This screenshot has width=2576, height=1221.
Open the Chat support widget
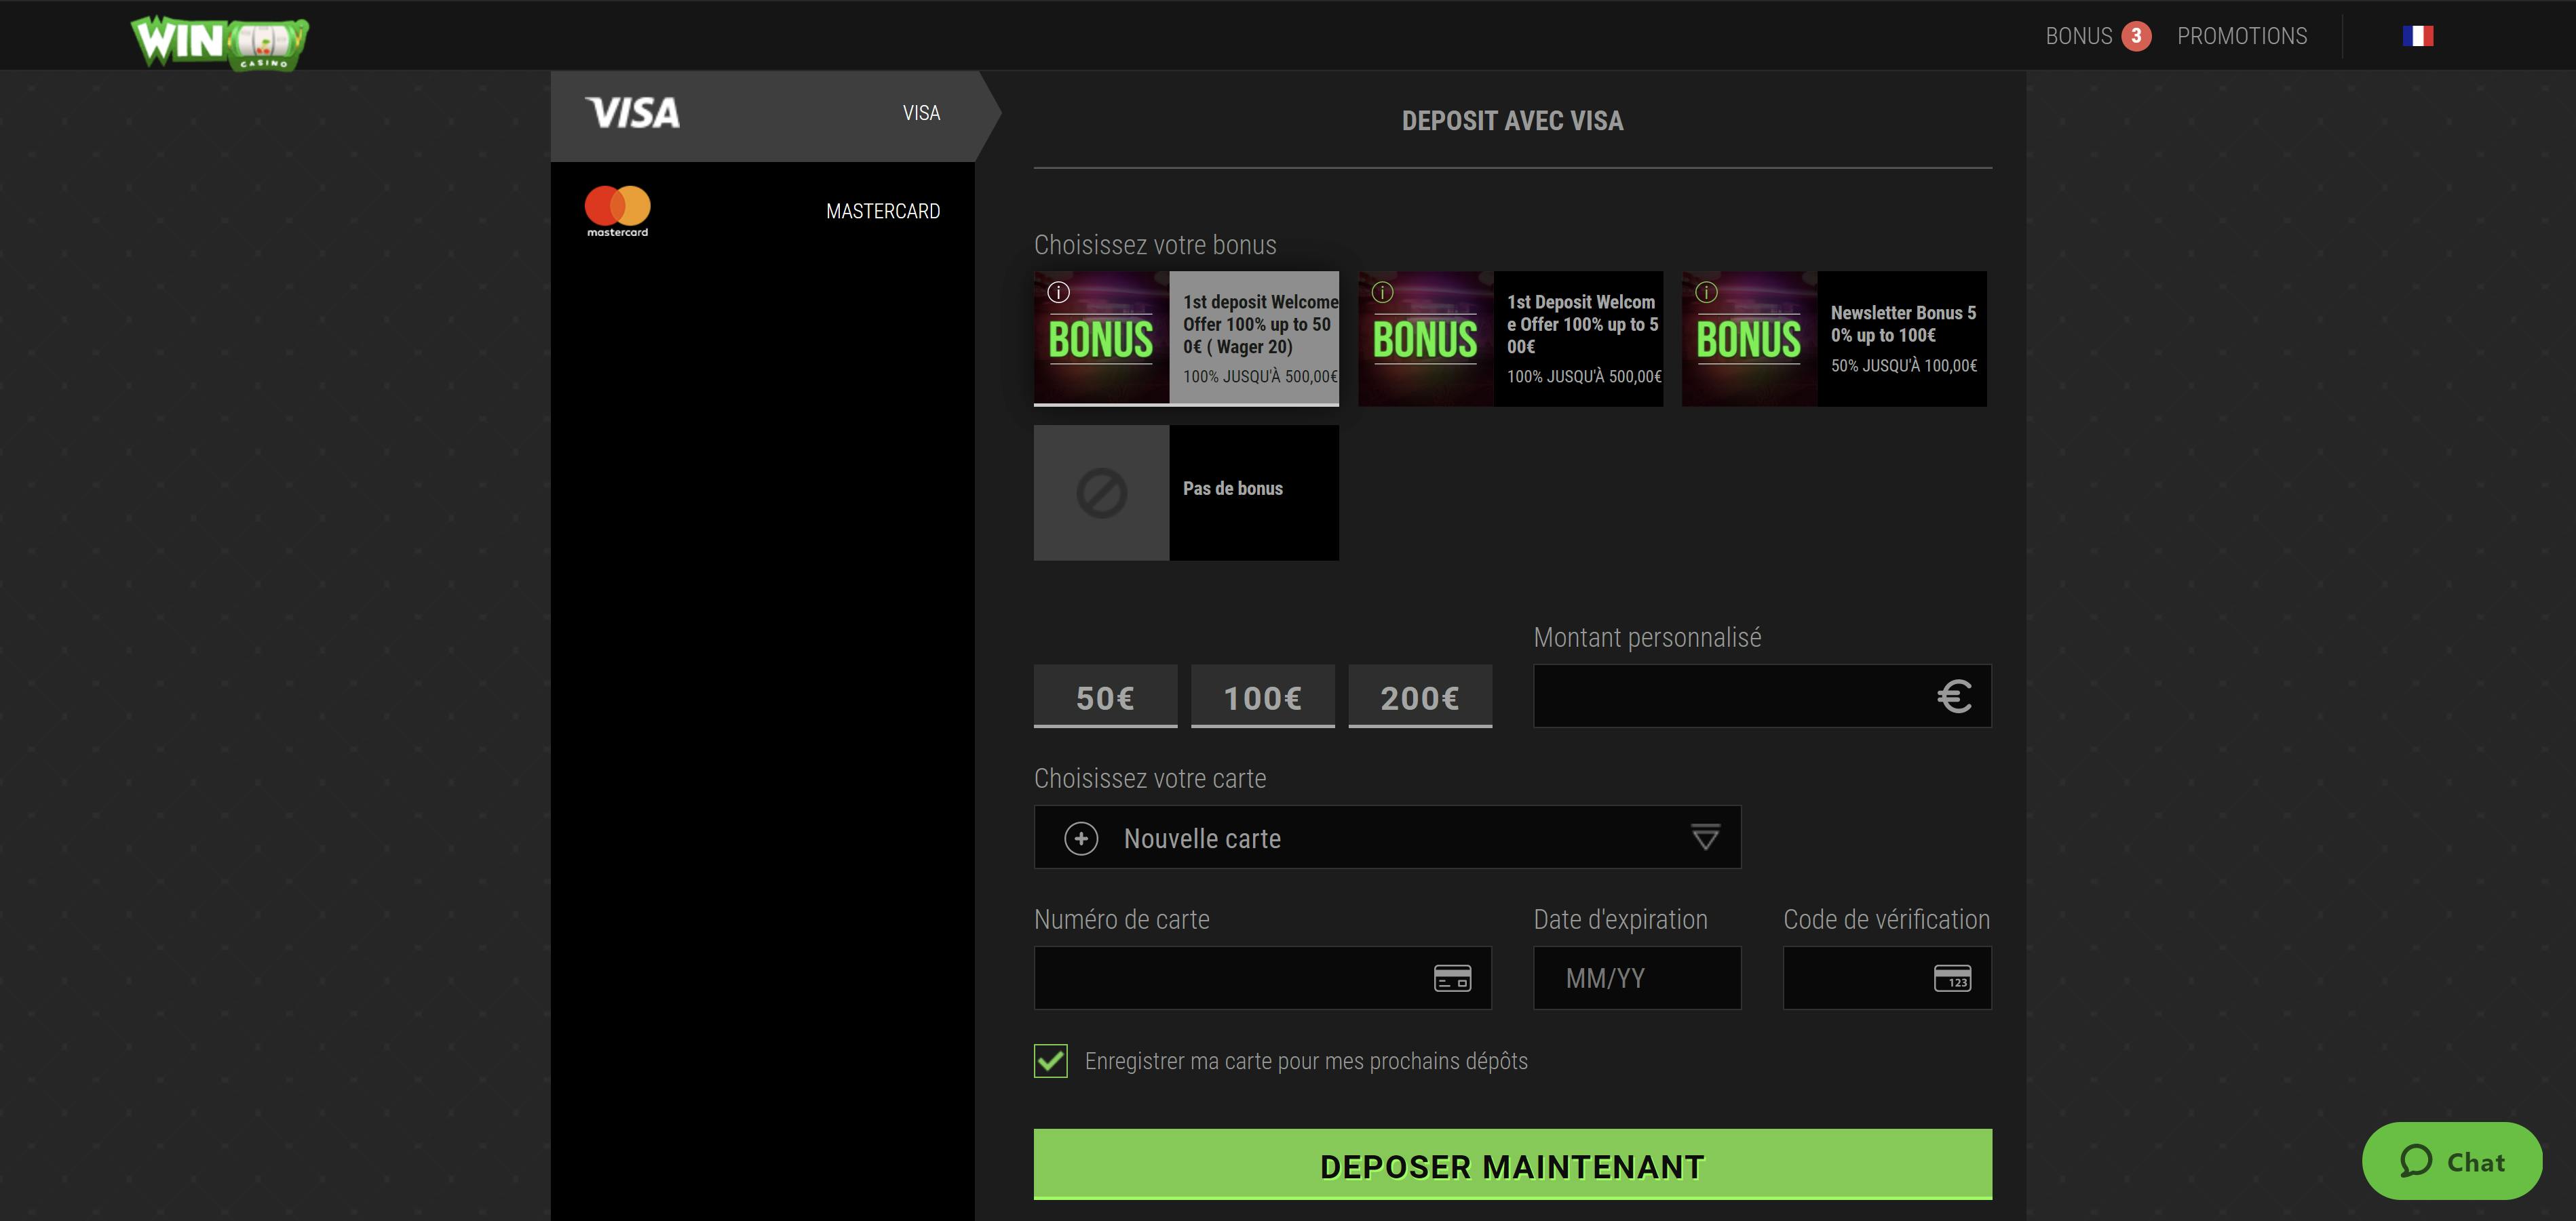point(2451,1161)
